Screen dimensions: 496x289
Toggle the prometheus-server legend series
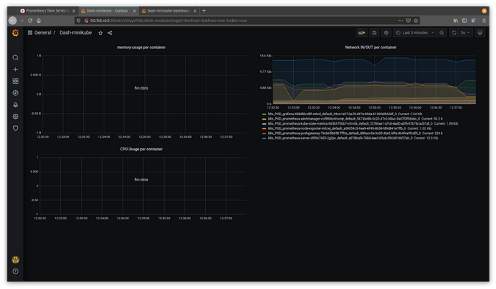pyautogui.click(x=340, y=139)
